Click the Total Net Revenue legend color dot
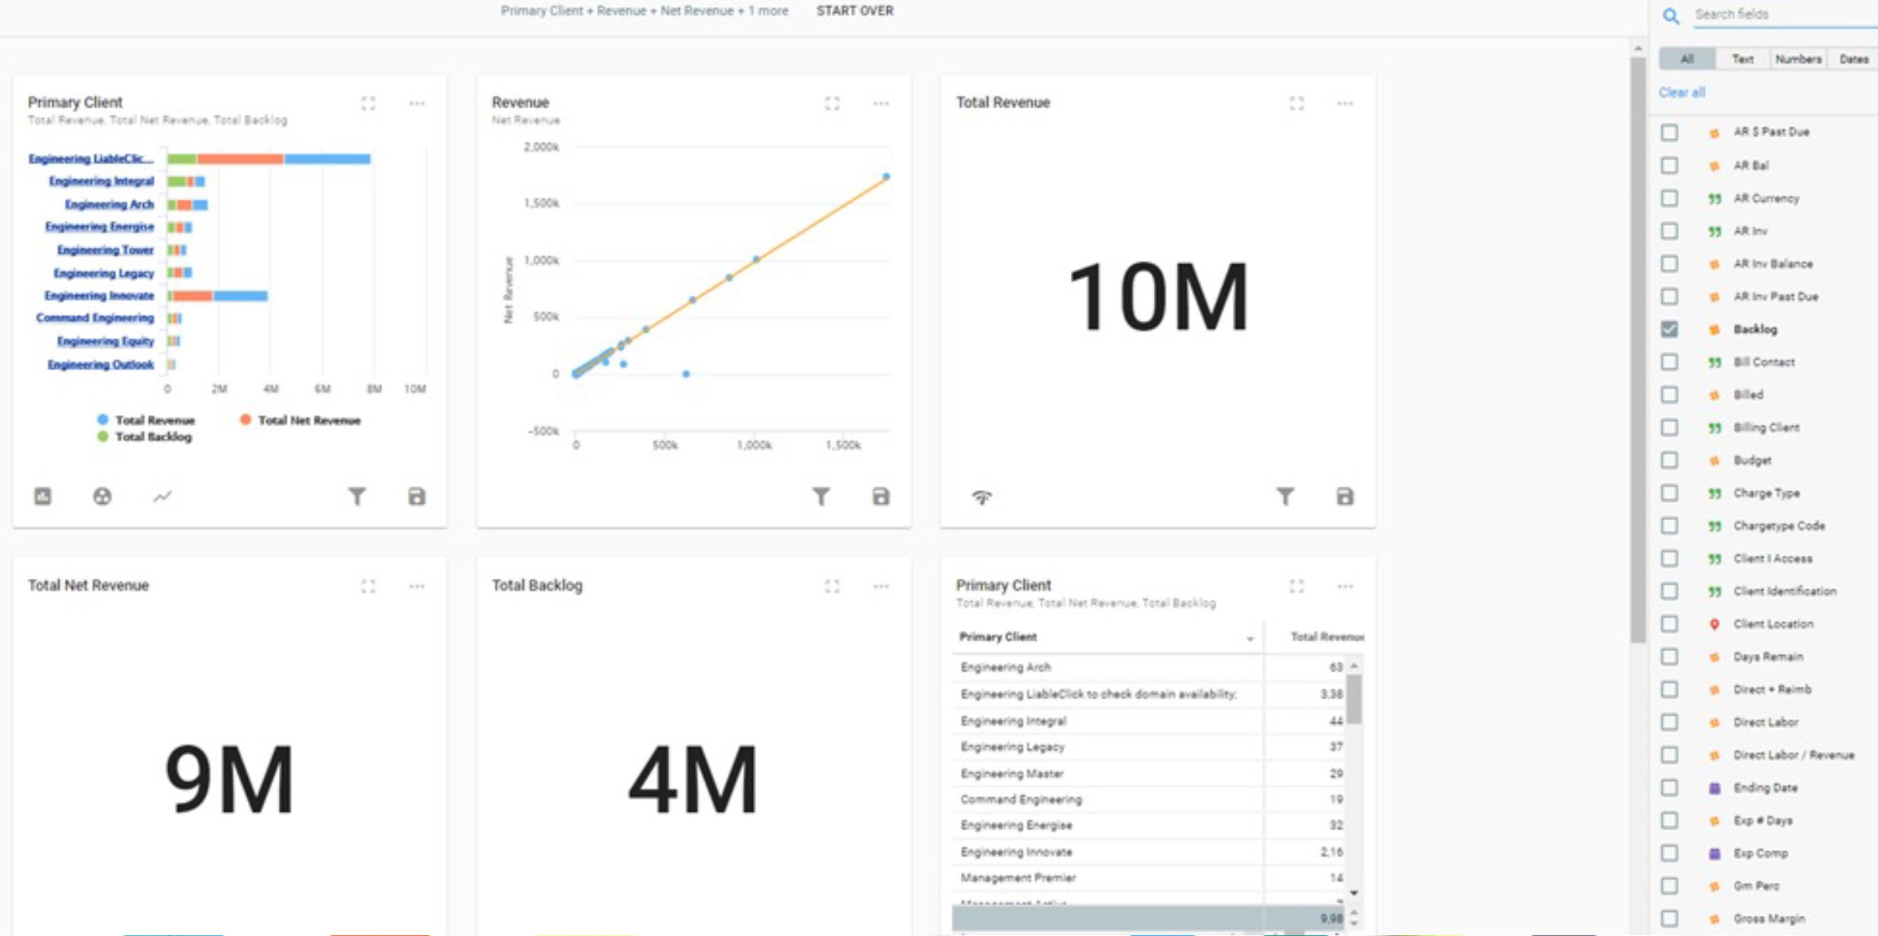 tap(246, 419)
